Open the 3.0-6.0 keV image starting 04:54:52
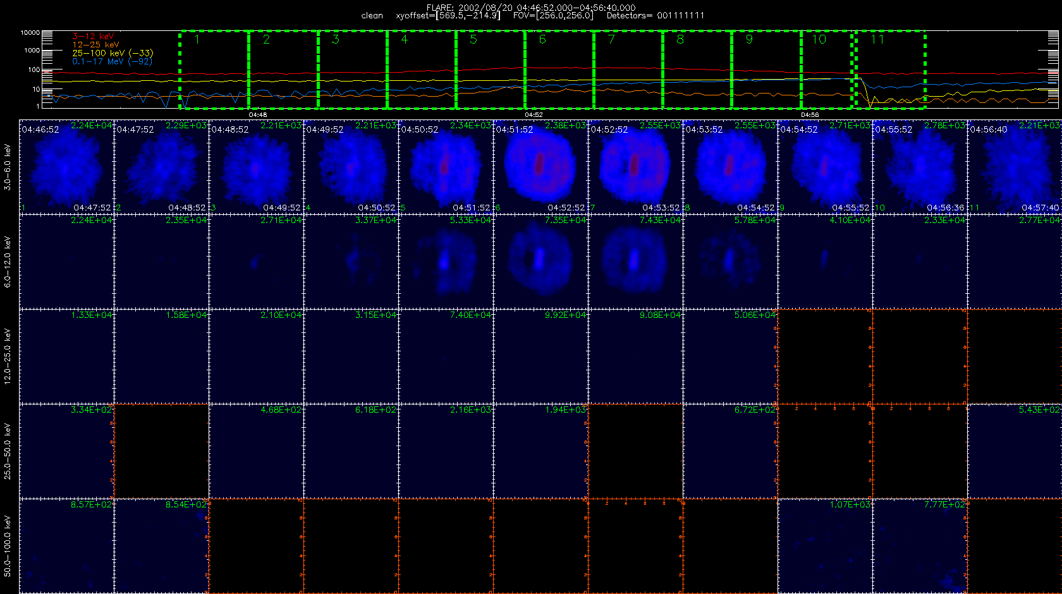The width and height of the screenshot is (1062, 594). click(x=825, y=167)
